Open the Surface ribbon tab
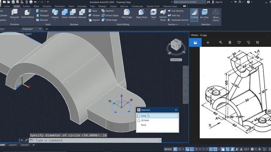The height and width of the screenshot is (152, 271). (x=26, y=6)
